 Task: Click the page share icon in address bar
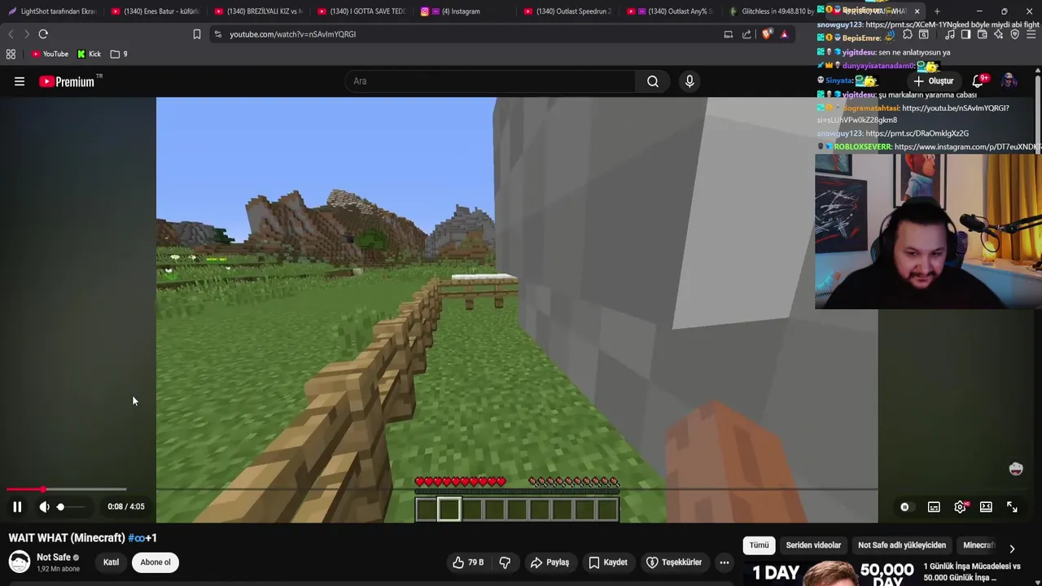[746, 34]
